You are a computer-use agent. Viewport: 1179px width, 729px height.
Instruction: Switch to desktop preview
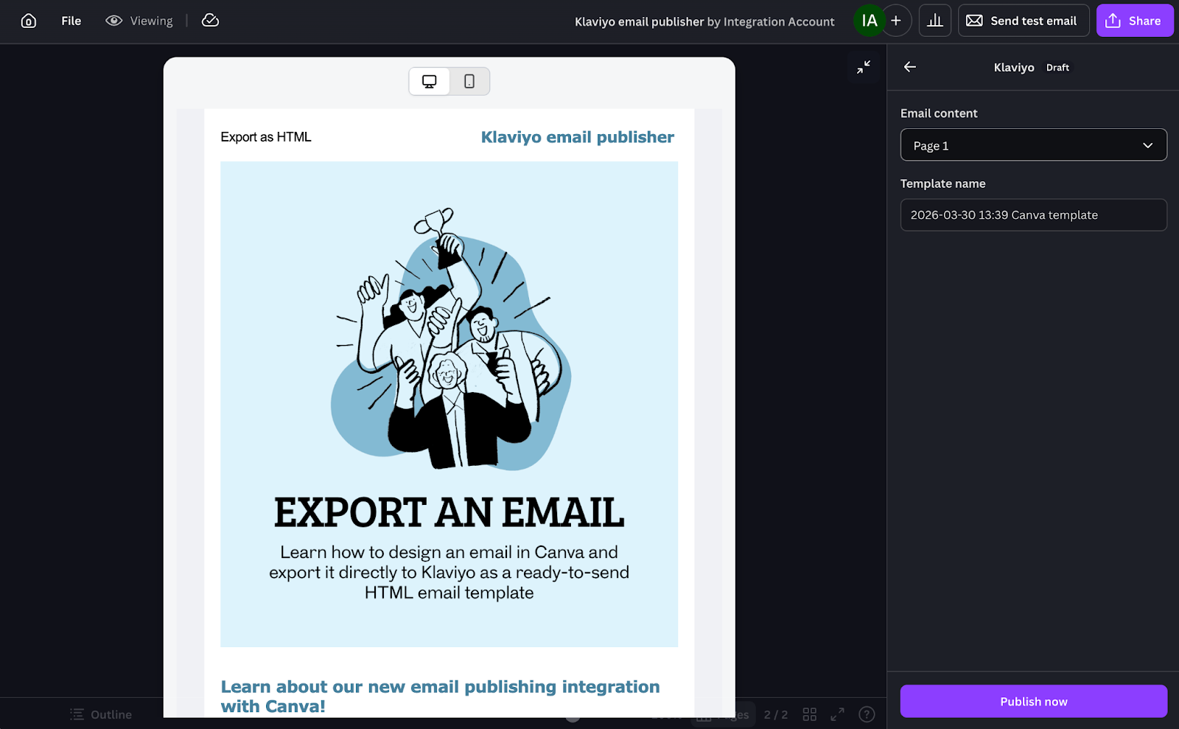pyautogui.click(x=430, y=81)
